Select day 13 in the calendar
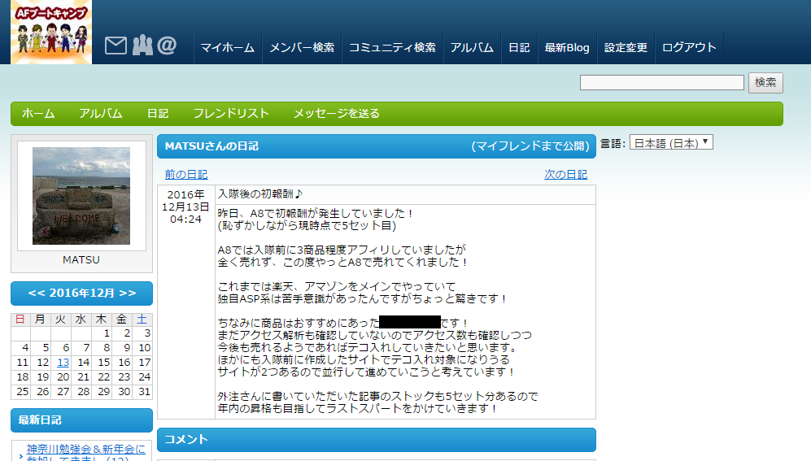The width and height of the screenshot is (811, 461). point(63,363)
